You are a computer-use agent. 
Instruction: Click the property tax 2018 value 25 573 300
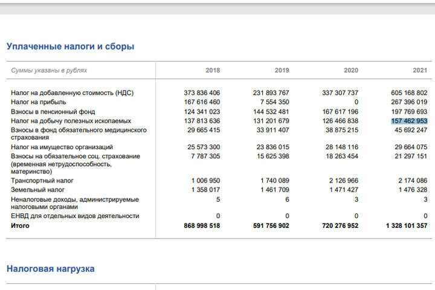click(204, 147)
